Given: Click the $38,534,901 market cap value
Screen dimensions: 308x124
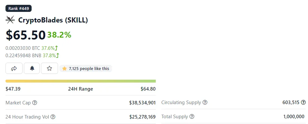Looking at the screenshot, I should click(x=143, y=102).
